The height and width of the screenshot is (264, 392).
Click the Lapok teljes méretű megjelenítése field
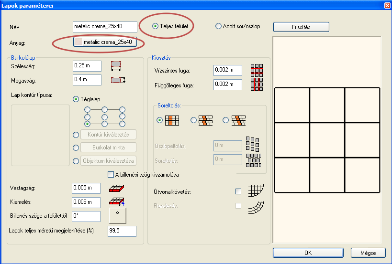pos(122,231)
